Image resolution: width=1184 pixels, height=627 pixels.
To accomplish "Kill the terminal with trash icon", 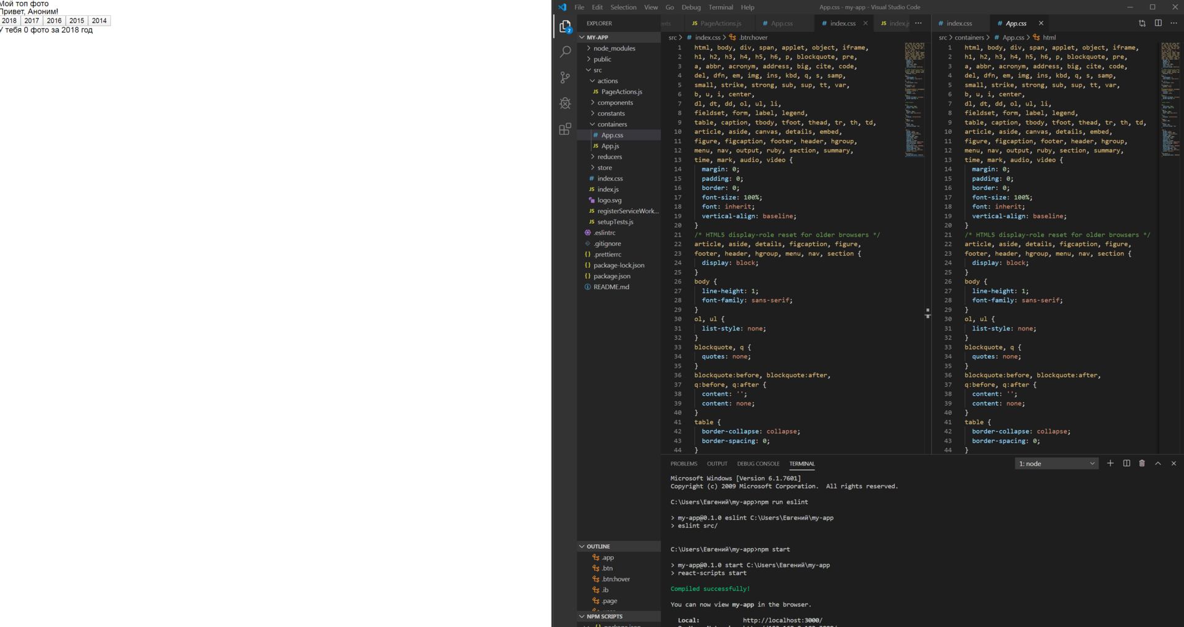I will coord(1142,464).
